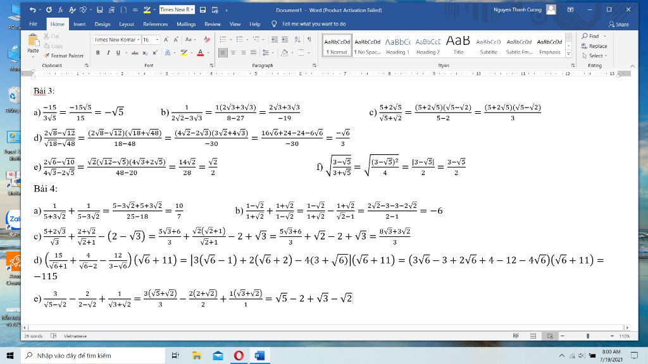
Task: Apply the yellow text highlight color
Action: (184, 53)
